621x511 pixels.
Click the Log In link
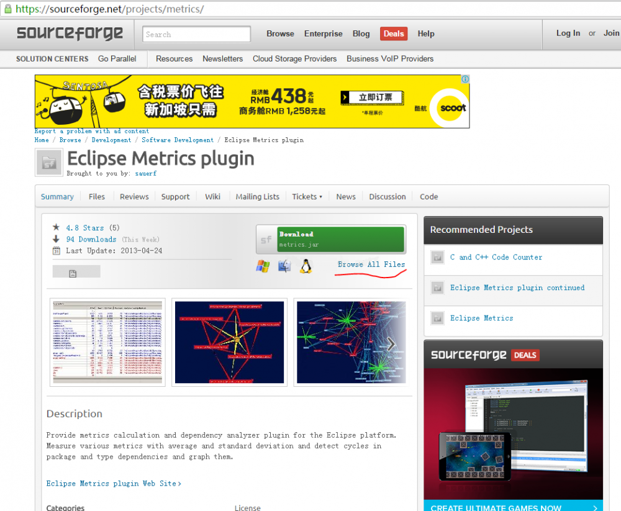click(x=568, y=34)
